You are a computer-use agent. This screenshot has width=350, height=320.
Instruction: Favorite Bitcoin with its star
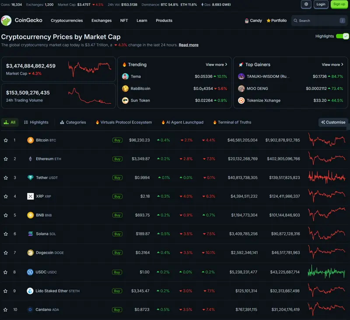point(6,140)
